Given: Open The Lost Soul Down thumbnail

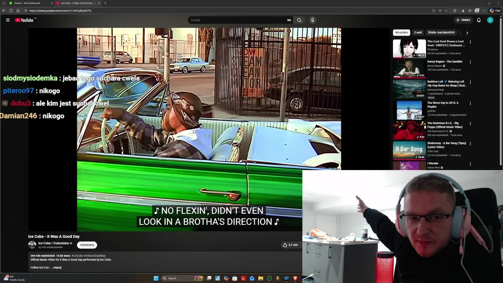Looking at the screenshot, I should [x=409, y=48].
